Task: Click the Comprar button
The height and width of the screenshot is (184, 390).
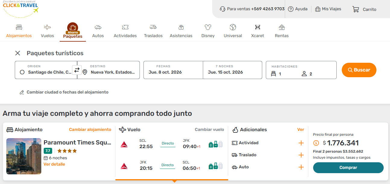Action: (348, 168)
